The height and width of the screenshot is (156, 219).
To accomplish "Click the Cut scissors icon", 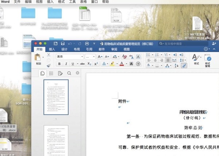I will [x=49, y=55].
